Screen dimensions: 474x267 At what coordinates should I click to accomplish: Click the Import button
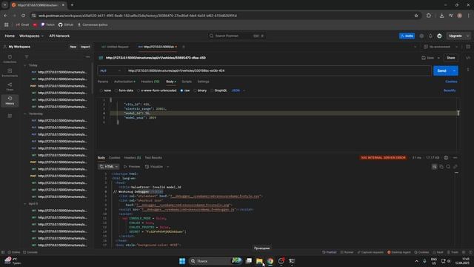(85, 47)
